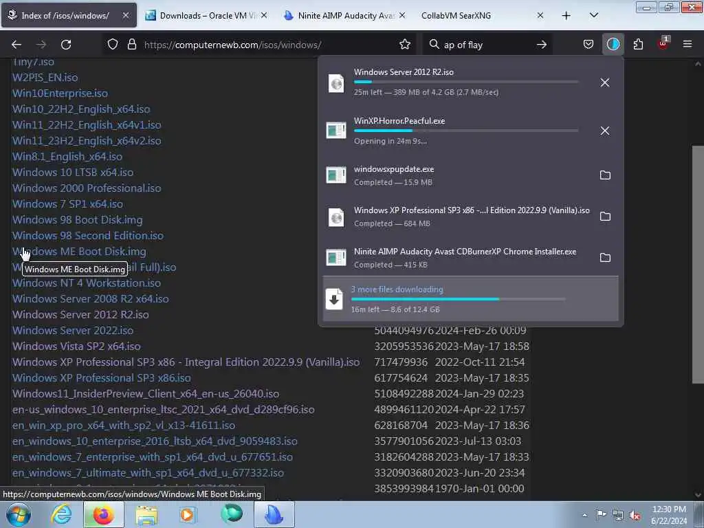
Task: Show Ninite installer exe in folder
Action: pyautogui.click(x=605, y=258)
